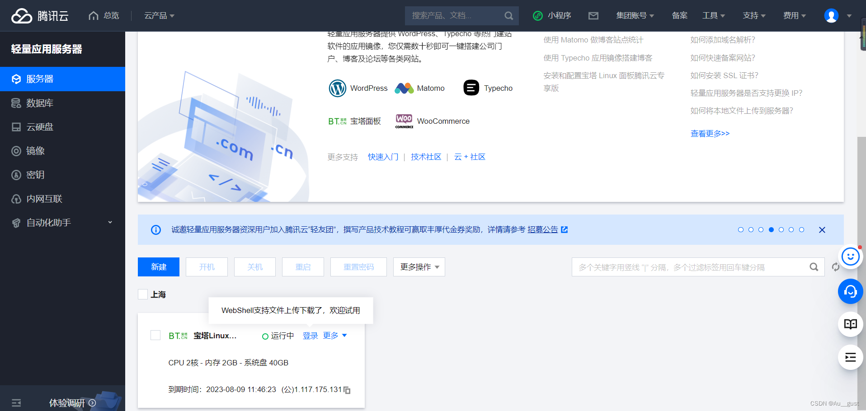This screenshot has height=411, width=866.
Task: Click the user avatar icon
Action: [831, 16]
